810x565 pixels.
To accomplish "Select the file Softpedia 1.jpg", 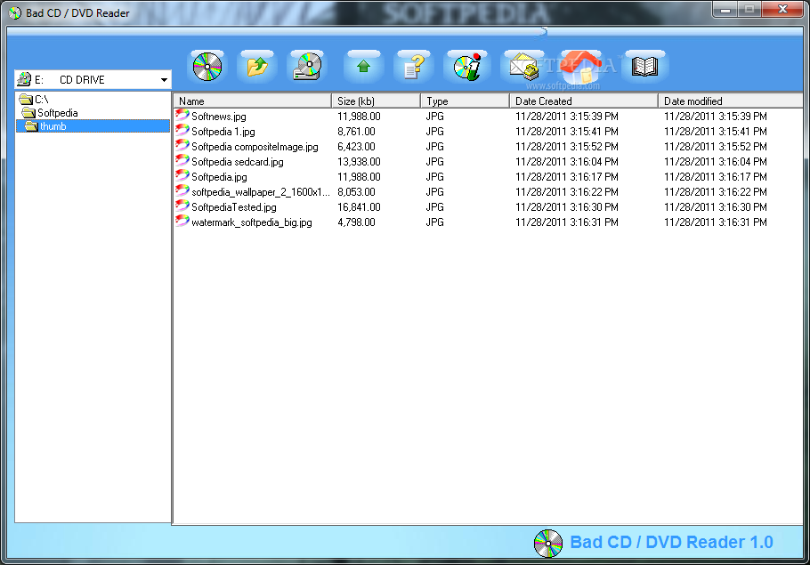I will click(223, 132).
